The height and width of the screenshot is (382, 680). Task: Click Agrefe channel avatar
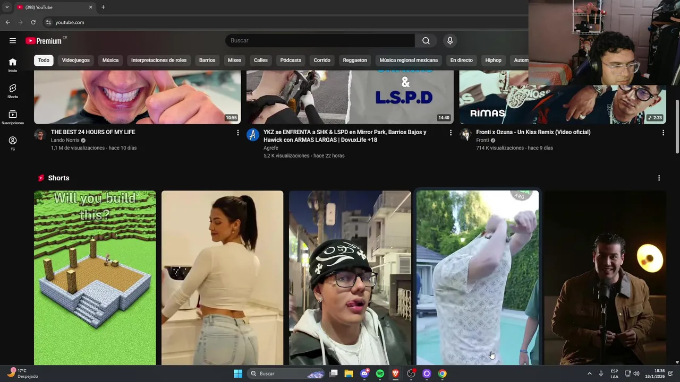(252, 135)
